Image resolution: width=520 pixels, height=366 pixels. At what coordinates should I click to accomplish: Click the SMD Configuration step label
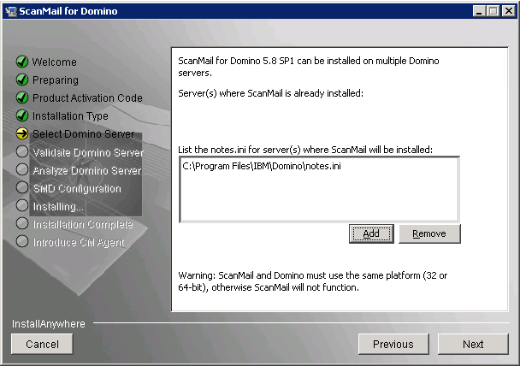[77, 188]
